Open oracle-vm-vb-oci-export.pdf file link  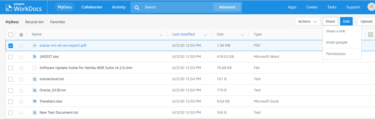(x=63, y=45)
